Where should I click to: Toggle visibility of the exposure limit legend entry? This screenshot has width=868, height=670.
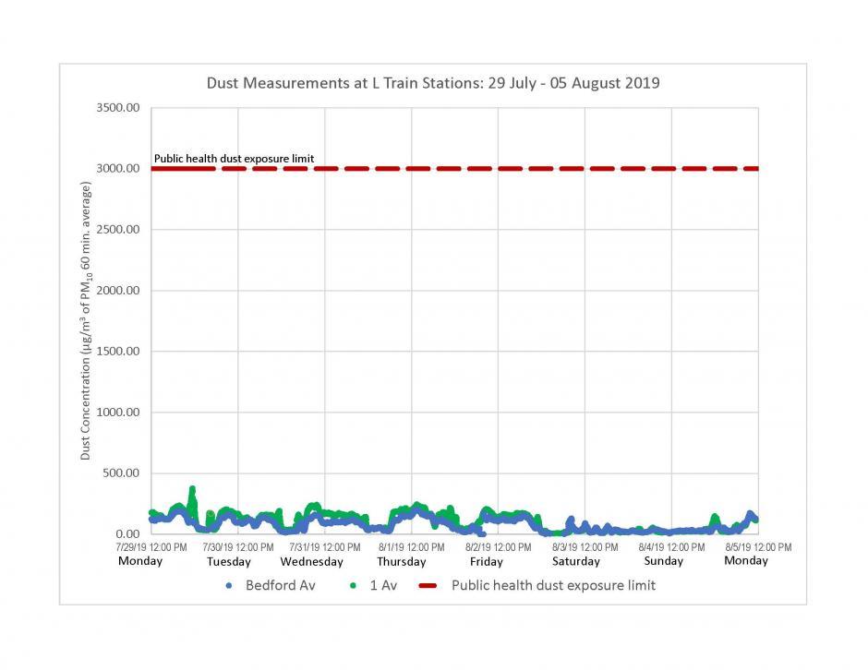pos(552,585)
